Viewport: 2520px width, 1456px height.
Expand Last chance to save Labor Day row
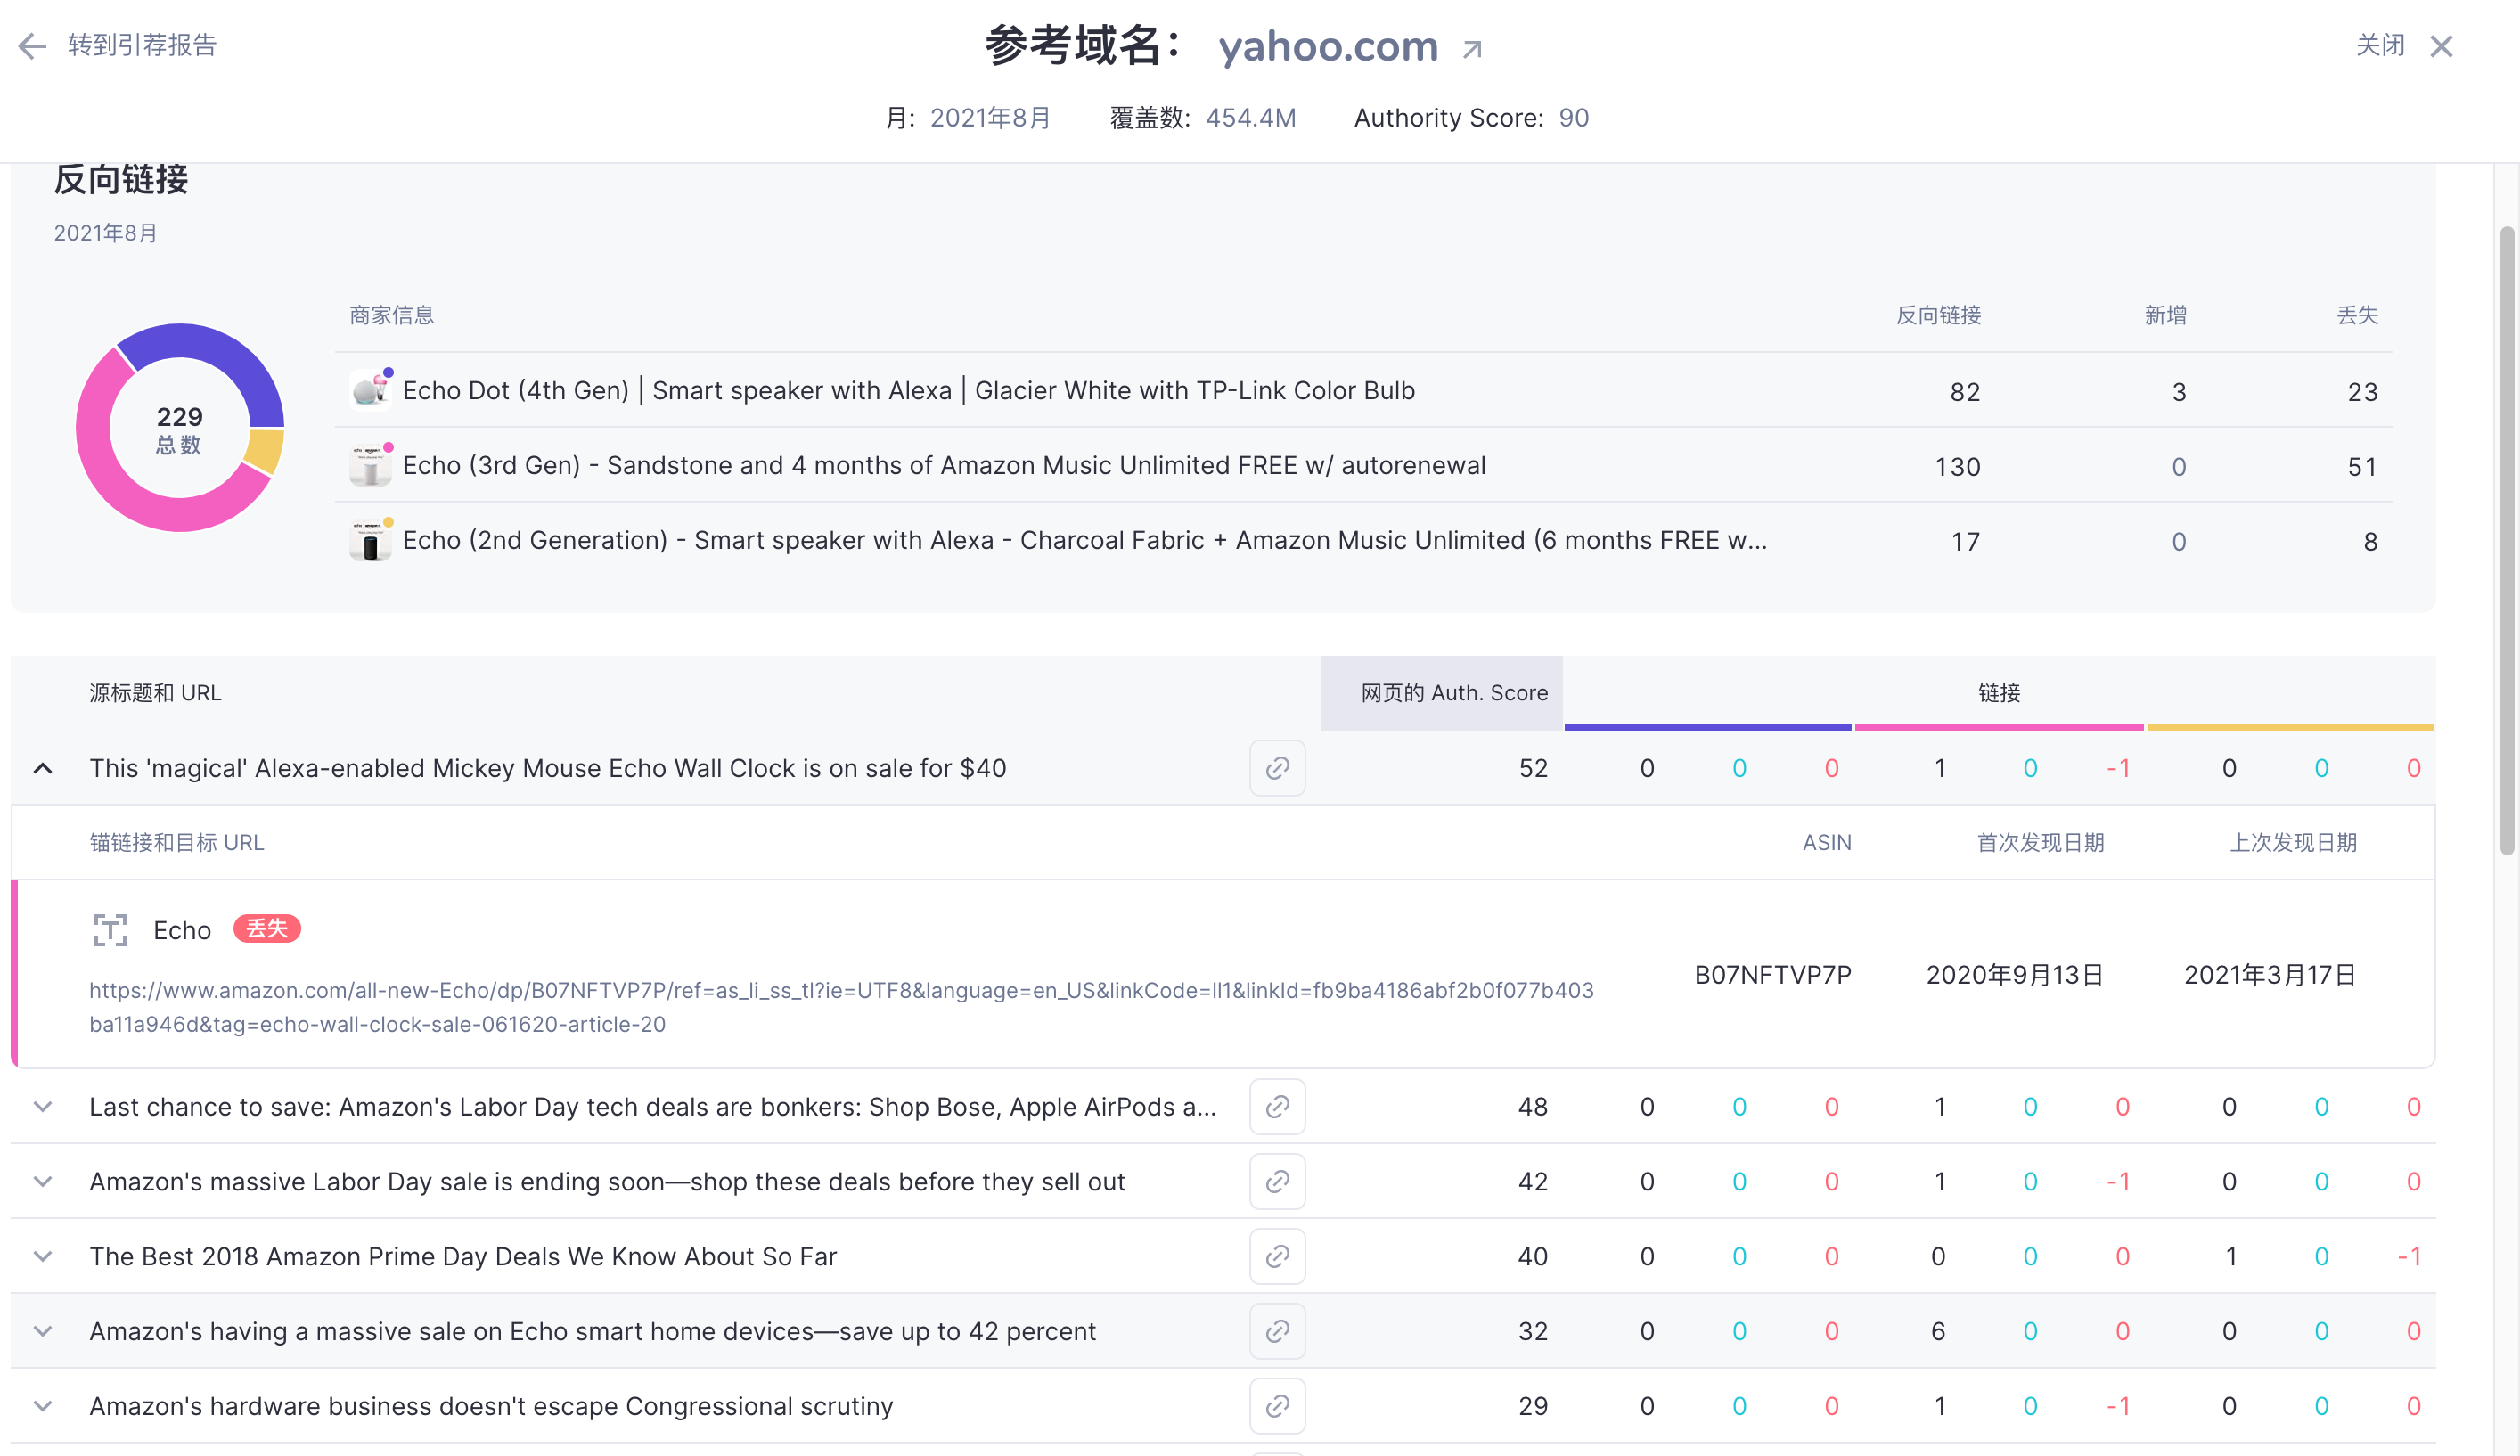[43, 1107]
